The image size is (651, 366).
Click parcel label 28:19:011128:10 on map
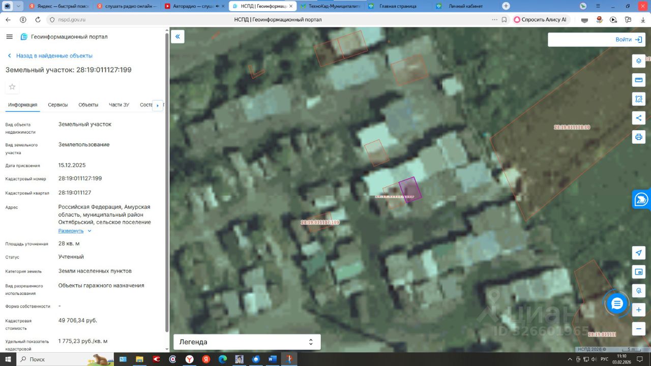(572, 127)
